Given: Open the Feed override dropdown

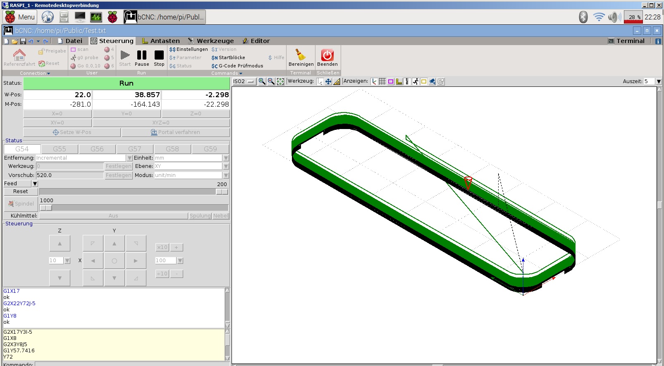Looking at the screenshot, I should point(35,184).
